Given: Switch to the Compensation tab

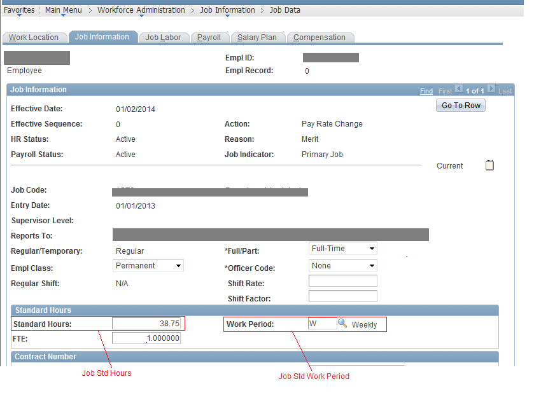Looking at the screenshot, I should [x=320, y=37].
